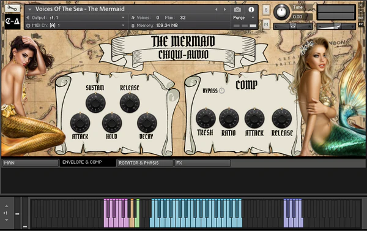The height and width of the screenshot is (231, 367).
Task: Click the compressor Tresh knob
Action: pyautogui.click(x=206, y=118)
